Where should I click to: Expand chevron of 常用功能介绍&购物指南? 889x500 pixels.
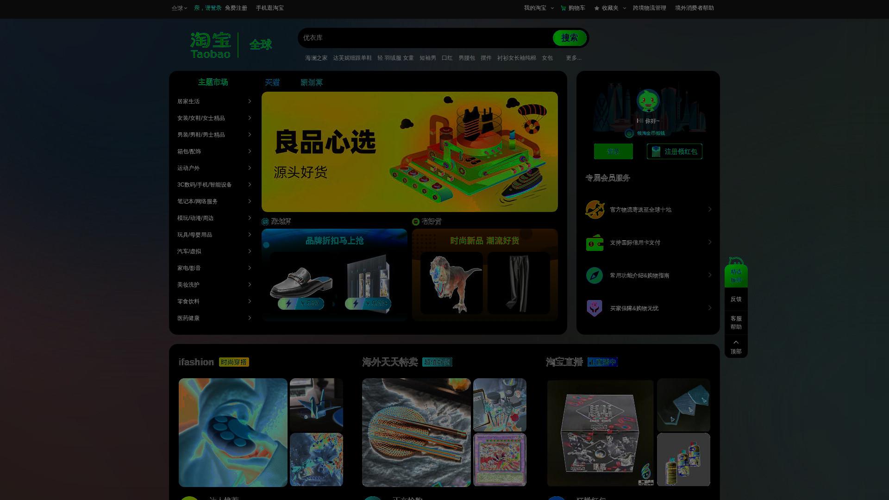[x=710, y=275]
